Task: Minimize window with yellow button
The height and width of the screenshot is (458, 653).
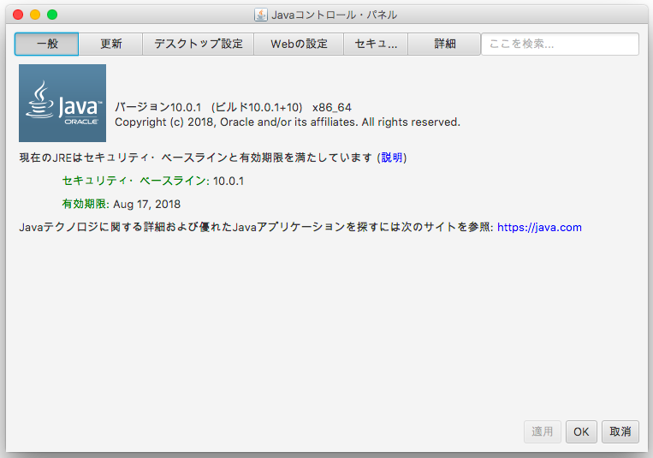Action: pos(35,15)
